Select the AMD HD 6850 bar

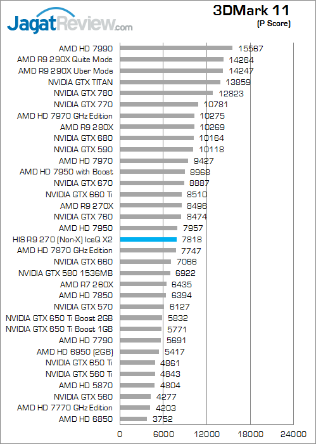point(134,419)
